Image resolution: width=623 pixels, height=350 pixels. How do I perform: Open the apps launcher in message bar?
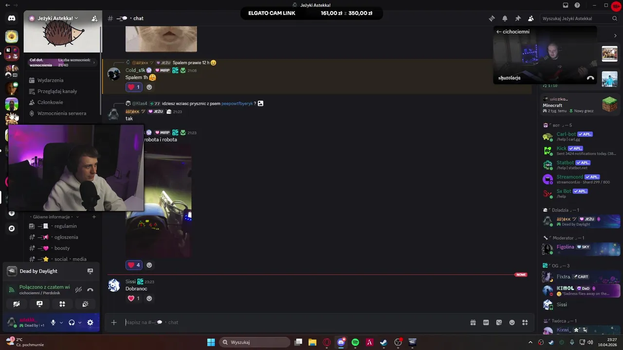(525, 322)
